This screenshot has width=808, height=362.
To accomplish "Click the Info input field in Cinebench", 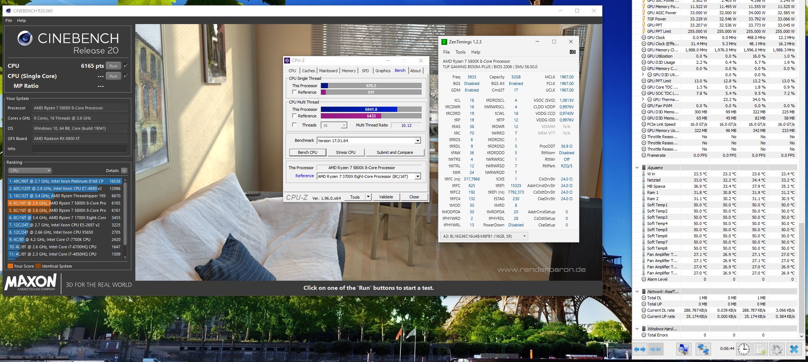I will (x=80, y=149).
